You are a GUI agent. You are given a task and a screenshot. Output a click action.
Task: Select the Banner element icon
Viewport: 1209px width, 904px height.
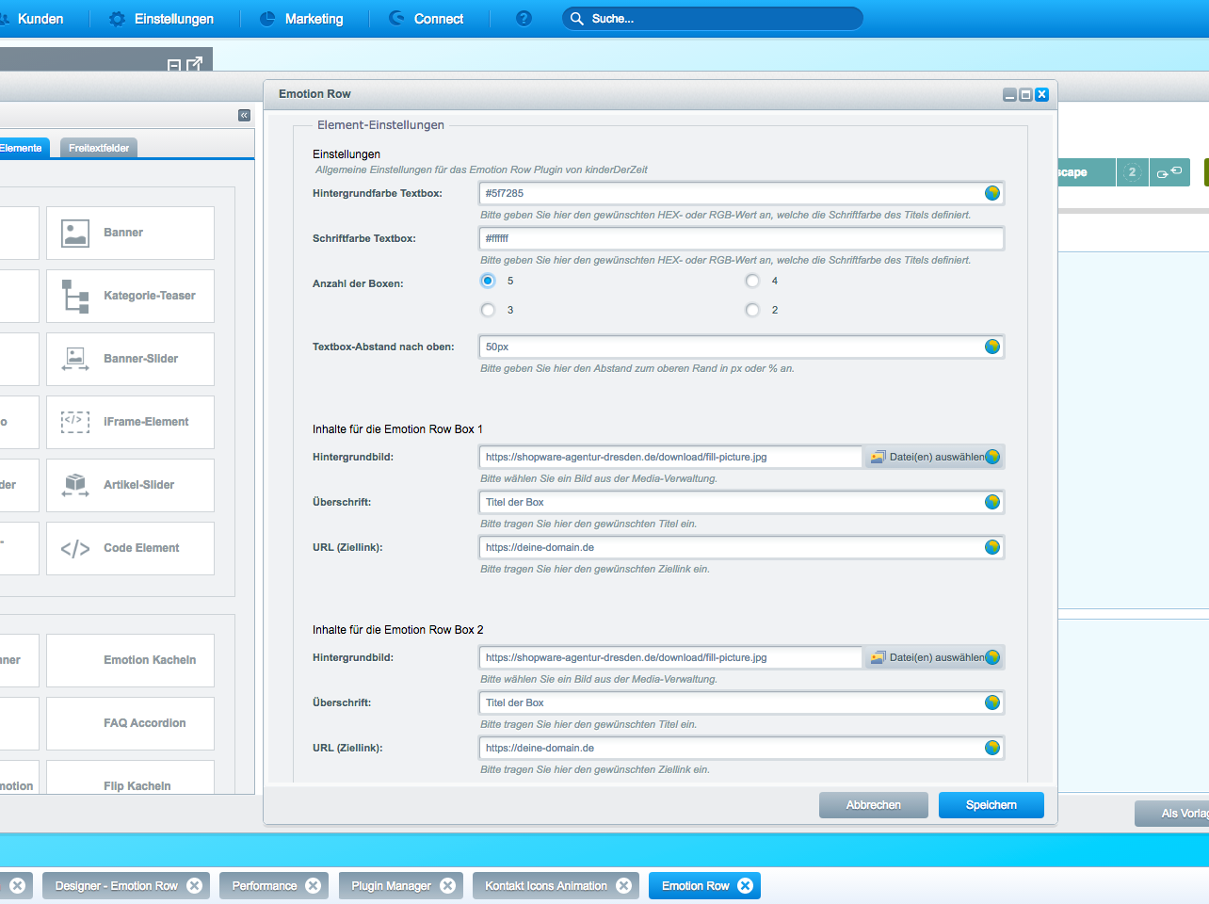[x=75, y=233]
